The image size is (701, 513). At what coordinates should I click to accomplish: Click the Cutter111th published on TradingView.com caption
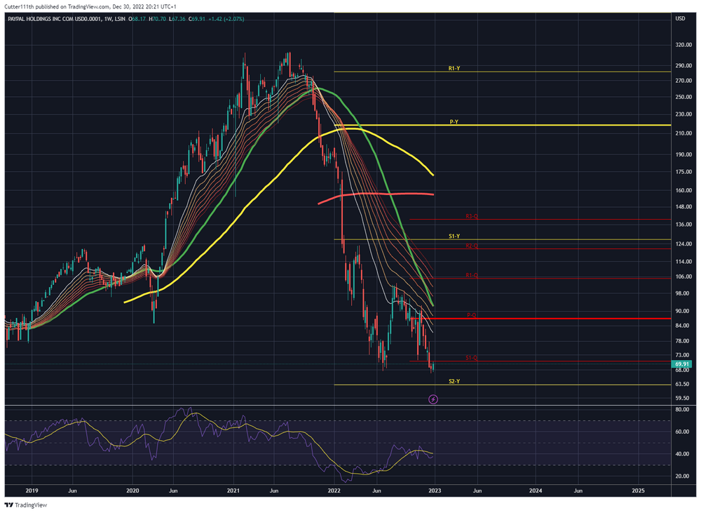point(90,7)
